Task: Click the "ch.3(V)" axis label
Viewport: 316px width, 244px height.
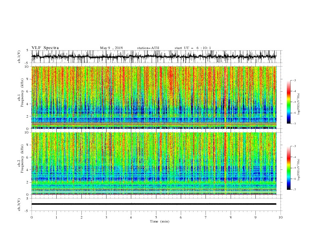Action: (x=19, y=205)
